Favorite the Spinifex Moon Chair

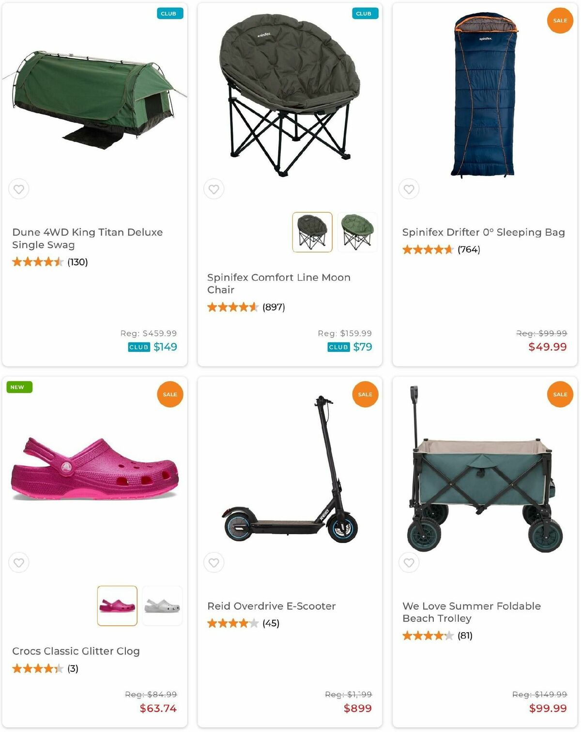point(214,189)
